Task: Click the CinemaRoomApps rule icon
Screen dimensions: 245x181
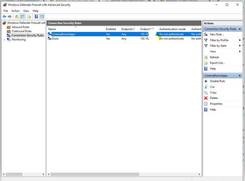Action: [x=50, y=34]
